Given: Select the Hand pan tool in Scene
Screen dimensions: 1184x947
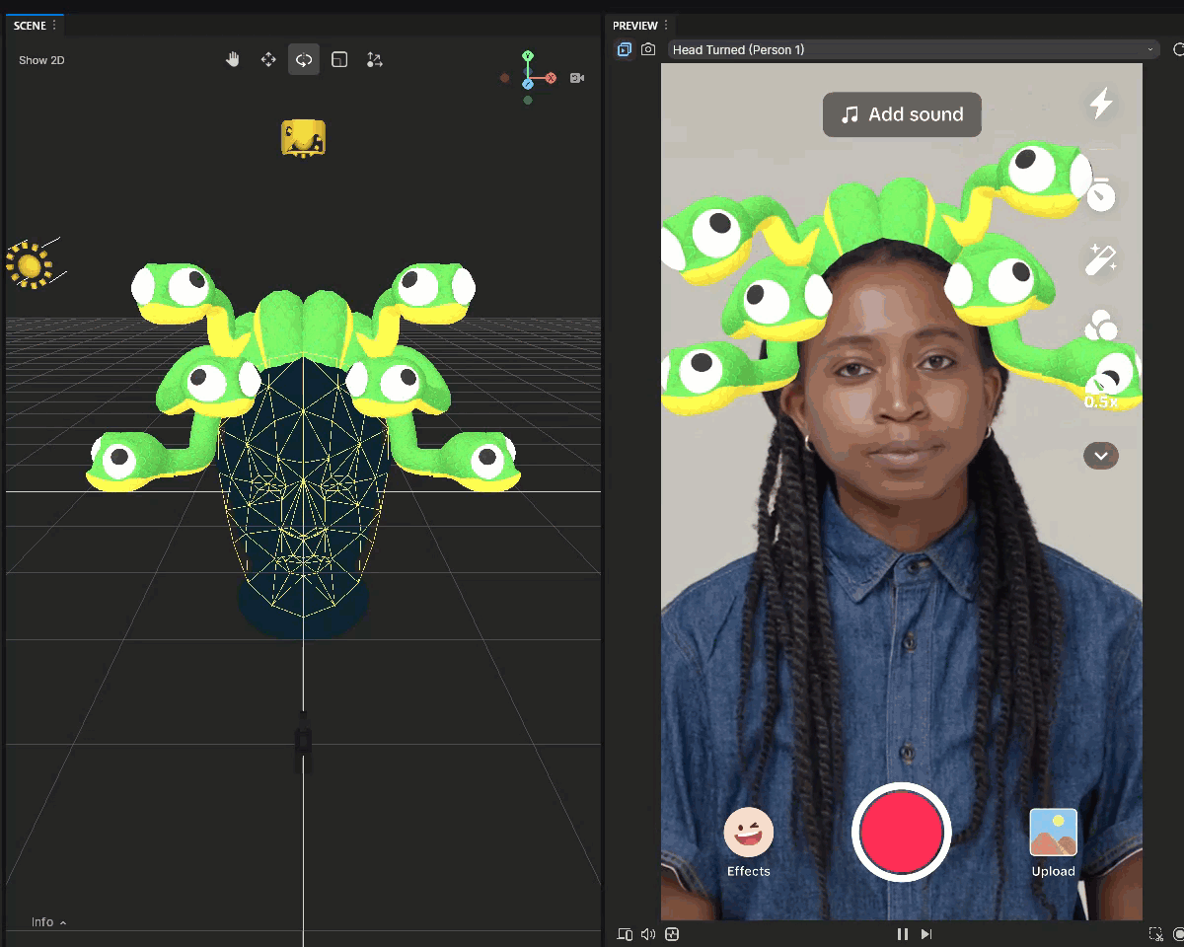Looking at the screenshot, I should (x=233, y=60).
